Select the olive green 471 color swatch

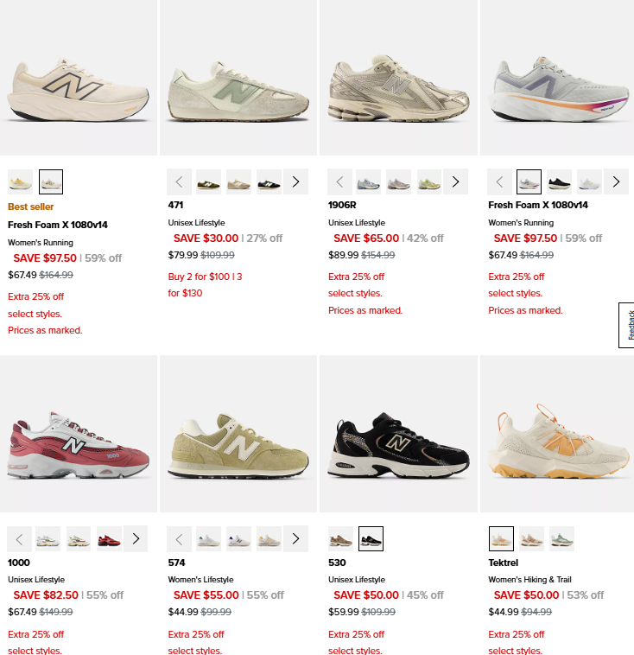click(208, 181)
